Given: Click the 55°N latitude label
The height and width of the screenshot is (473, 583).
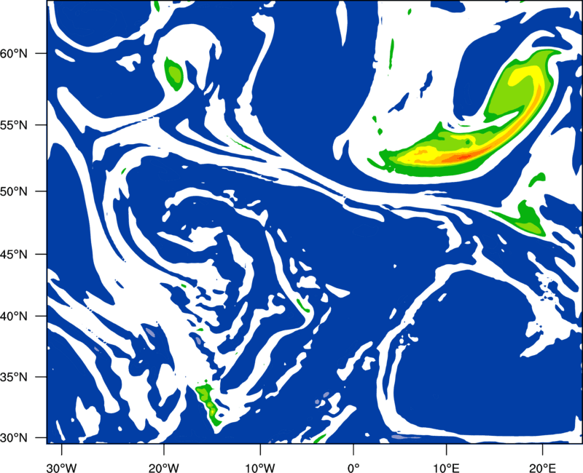Looking at the screenshot, I should tap(14, 125).
